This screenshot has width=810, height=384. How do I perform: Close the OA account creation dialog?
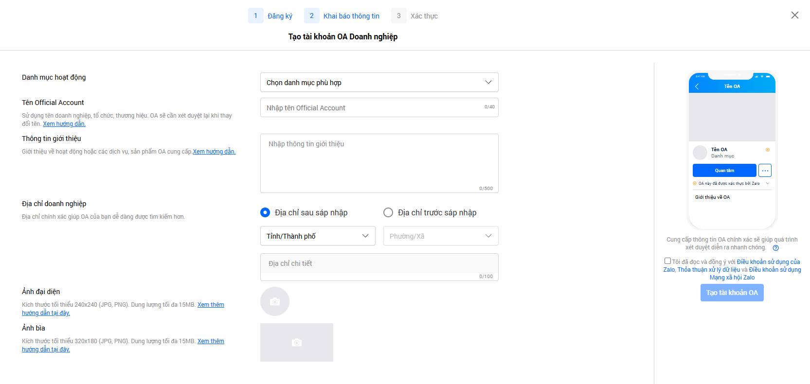click(794, 16)
